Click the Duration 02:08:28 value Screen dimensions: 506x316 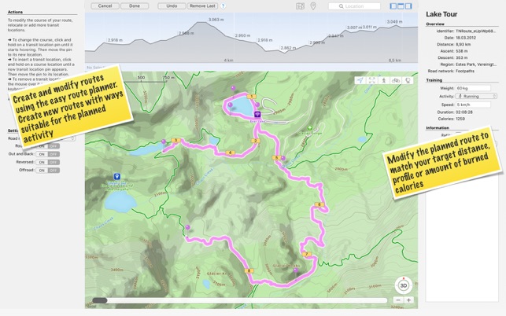point(464,112)
